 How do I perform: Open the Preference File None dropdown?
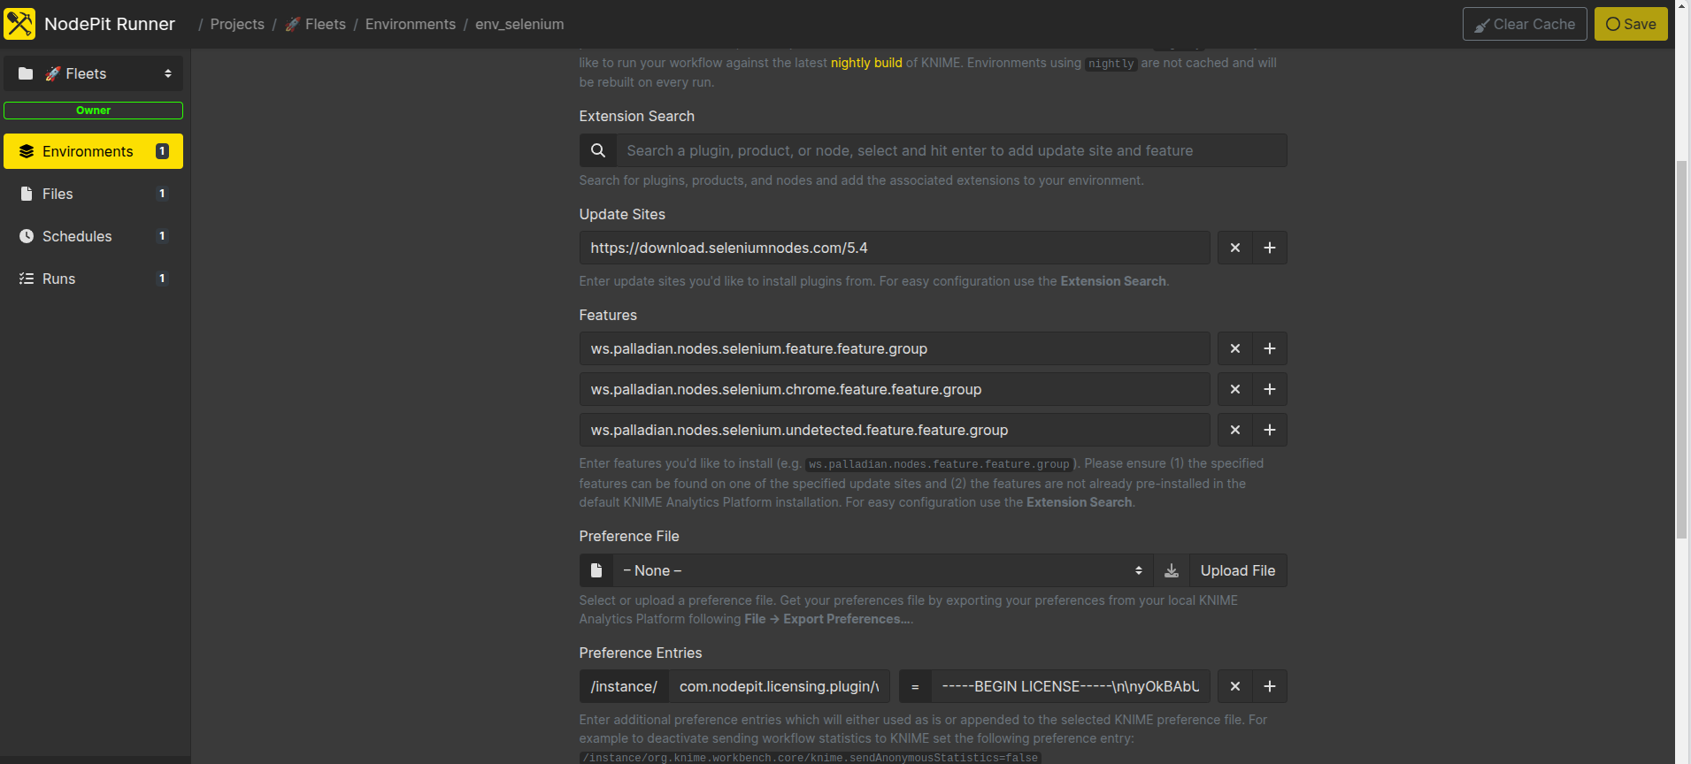[x=883, y=570]
